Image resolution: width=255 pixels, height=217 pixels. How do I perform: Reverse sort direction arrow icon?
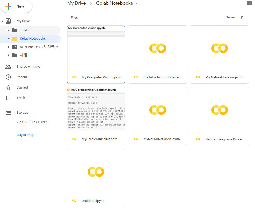pos(242,17)
